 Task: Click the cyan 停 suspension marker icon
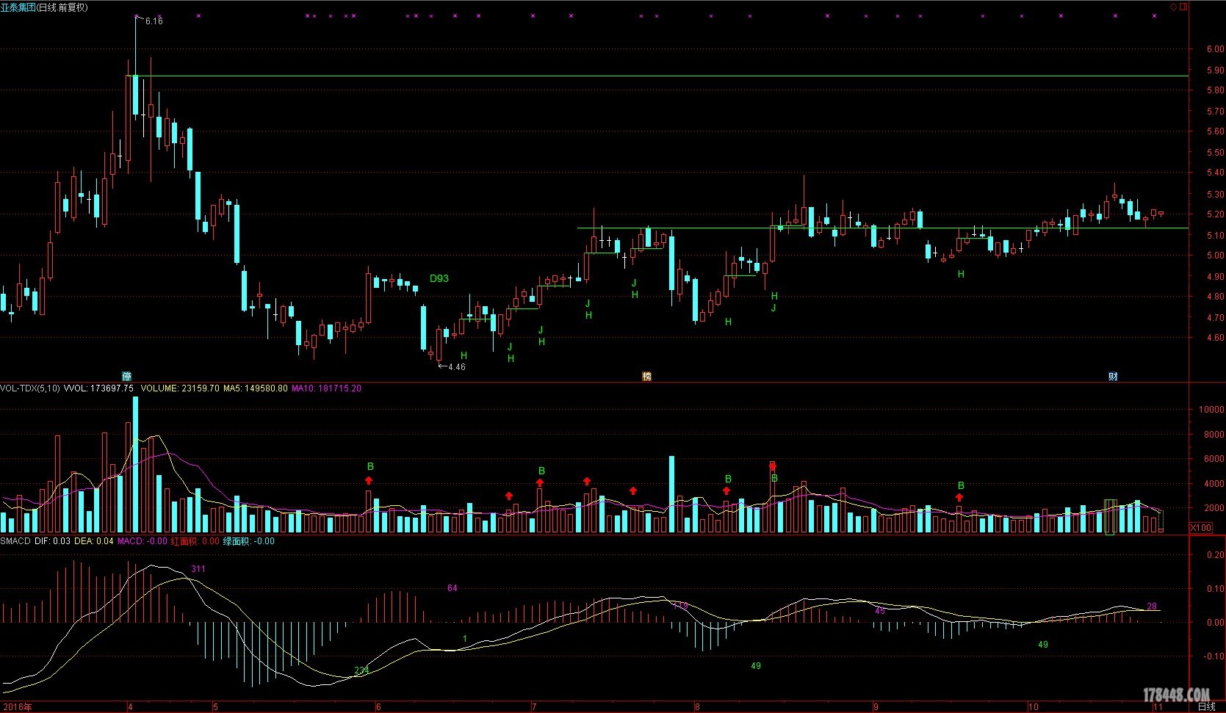point(126,376)
